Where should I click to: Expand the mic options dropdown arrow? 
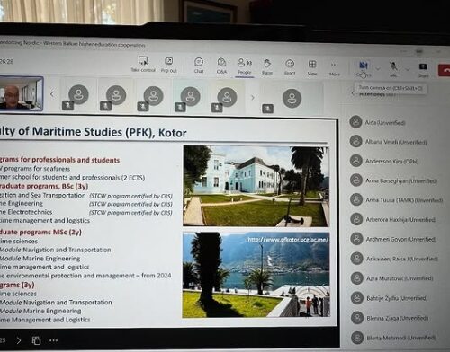(408, 70)
